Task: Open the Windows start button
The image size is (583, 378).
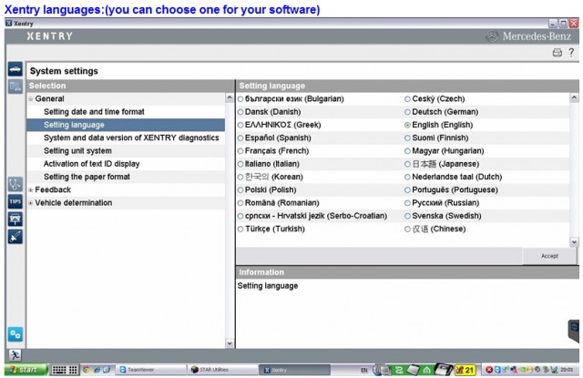Action: [26, 370]
